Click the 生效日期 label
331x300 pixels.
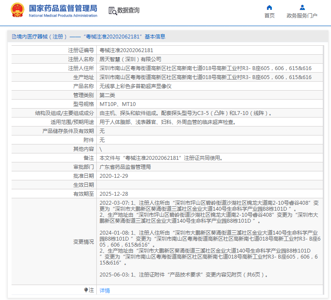pos(83,185)
